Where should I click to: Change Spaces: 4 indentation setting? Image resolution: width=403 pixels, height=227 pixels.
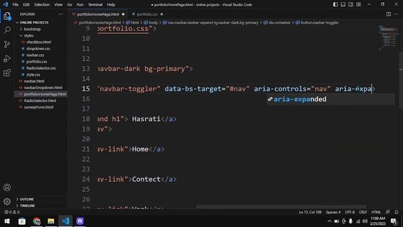pyautogui.click(x=333, y=212)
